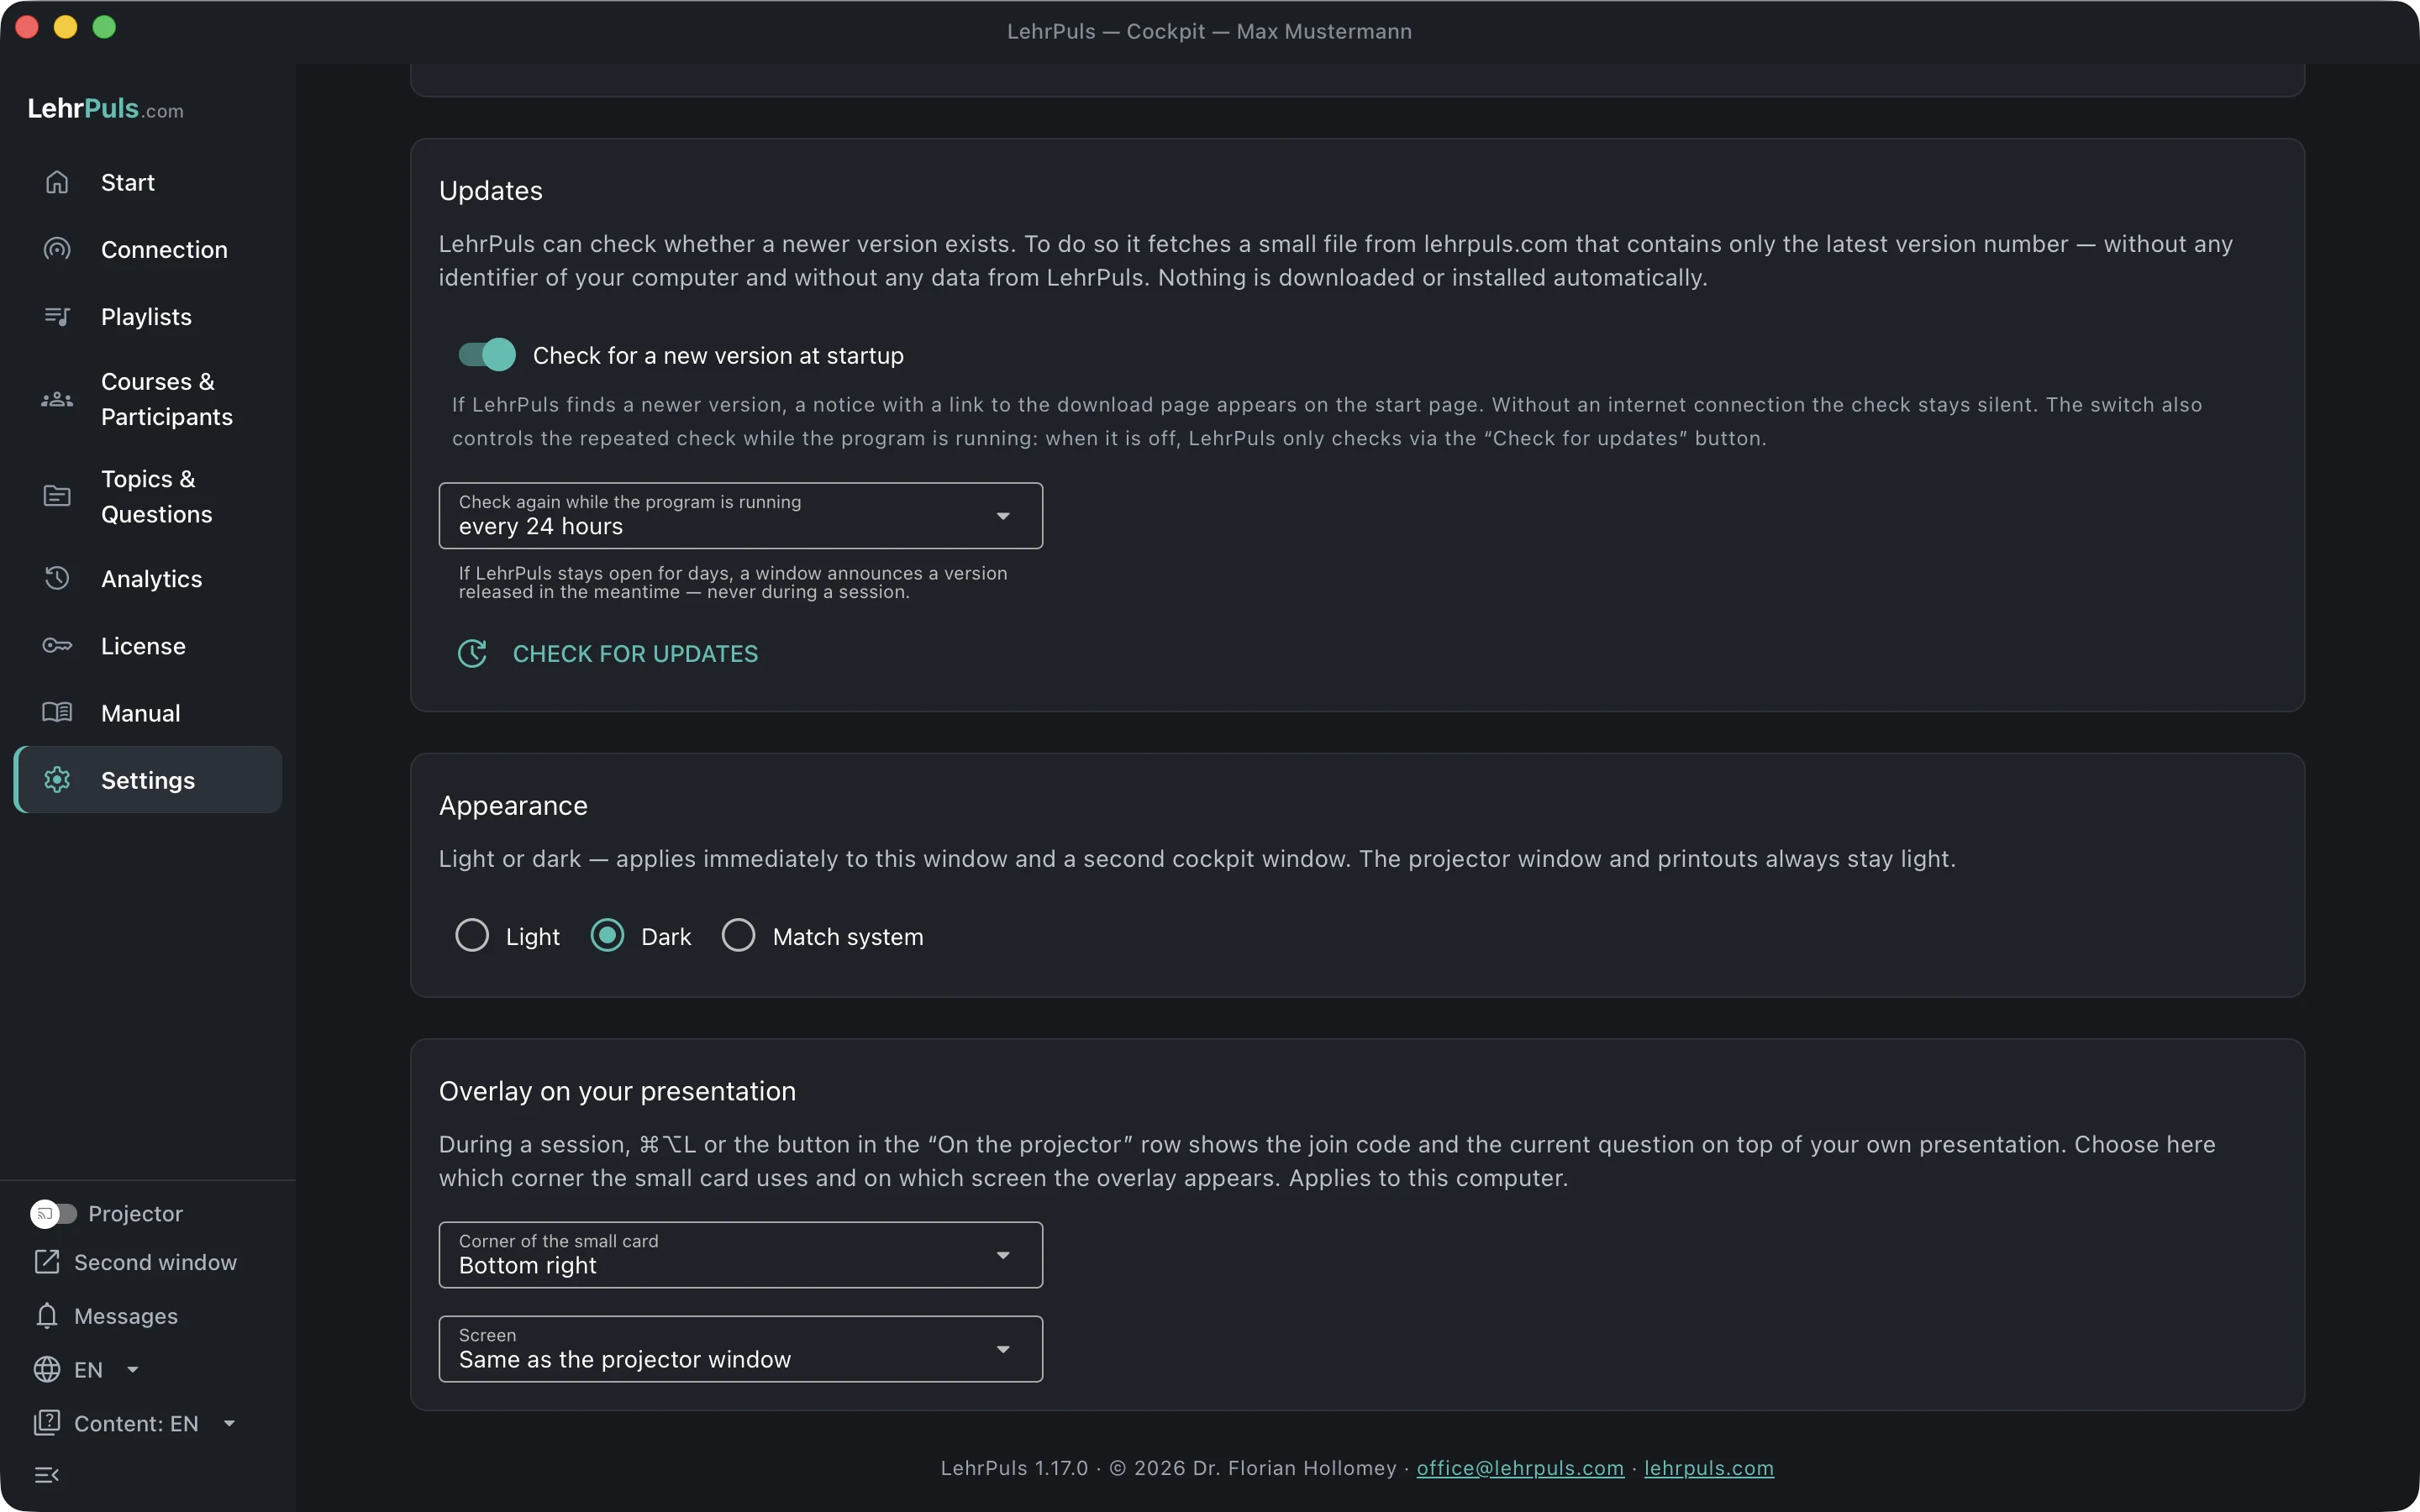Image resolution: width=2420 pixels, height=1512 pixels.
Task: Open the License section
Action: coord(148,645)
